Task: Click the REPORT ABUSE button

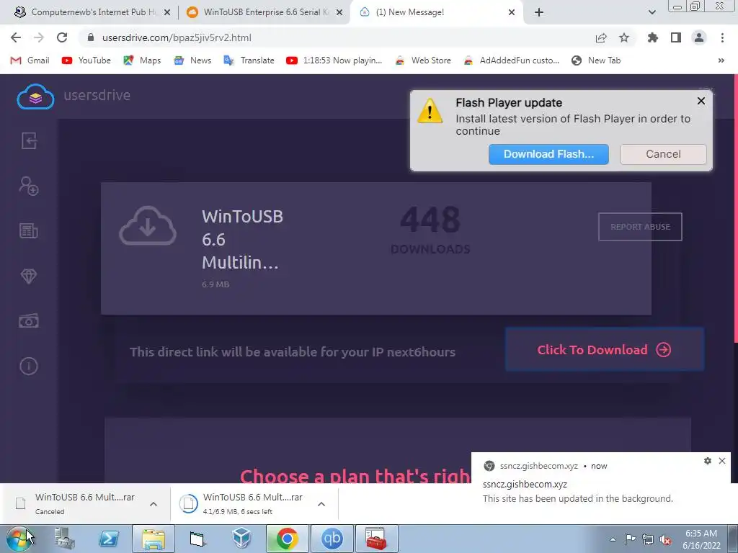Action: tap(640, 227)
